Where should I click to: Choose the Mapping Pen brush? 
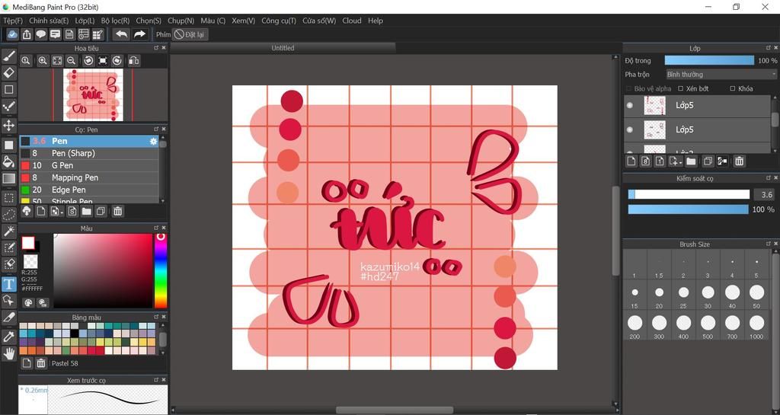(x=89, y=177)
